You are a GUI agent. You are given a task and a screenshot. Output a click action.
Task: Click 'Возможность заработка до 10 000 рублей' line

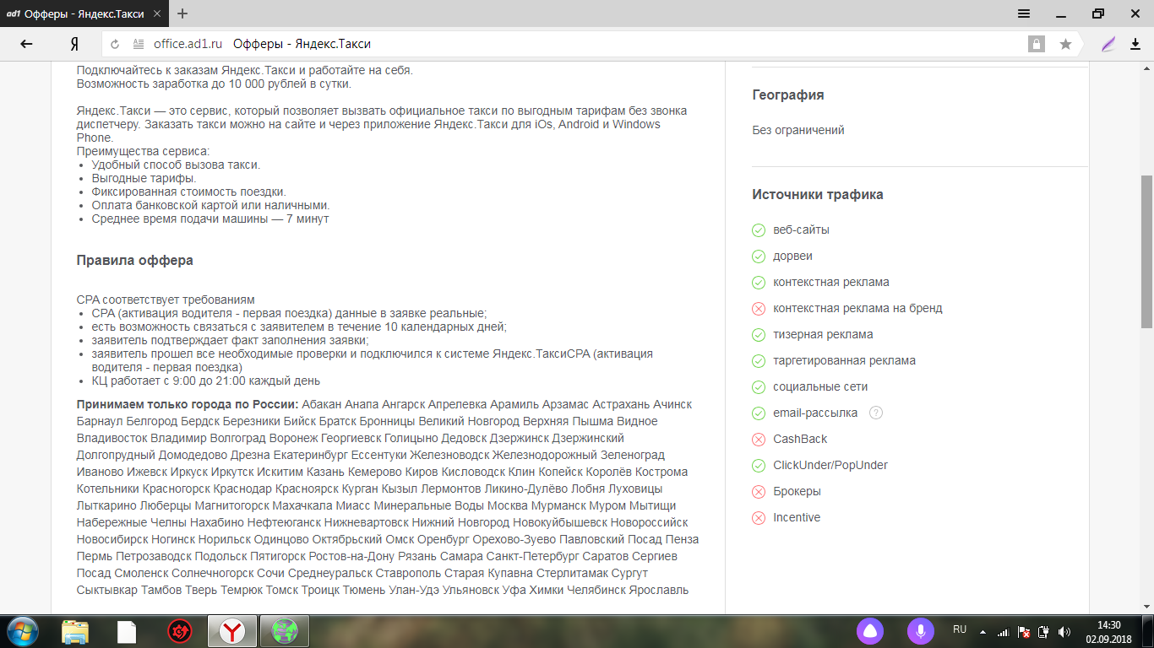(x=214, y=84)
